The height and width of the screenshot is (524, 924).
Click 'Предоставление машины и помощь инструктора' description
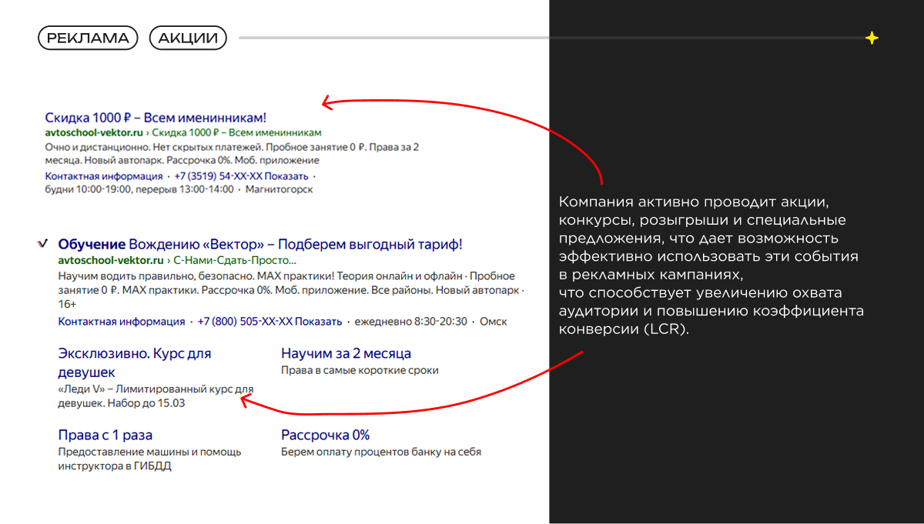[149, 459]
